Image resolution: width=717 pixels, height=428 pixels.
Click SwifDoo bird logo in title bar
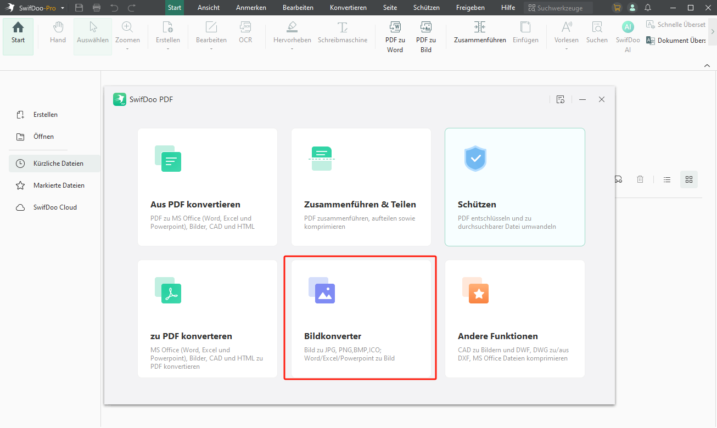[9, 8]
